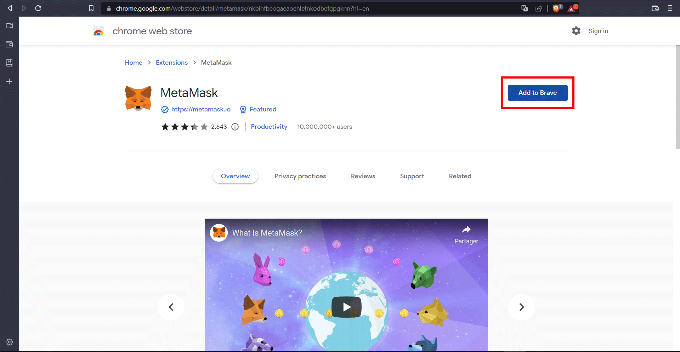Click Add to Brave button
The height and width of the screenshot is (352, 680).
[538, 93]
